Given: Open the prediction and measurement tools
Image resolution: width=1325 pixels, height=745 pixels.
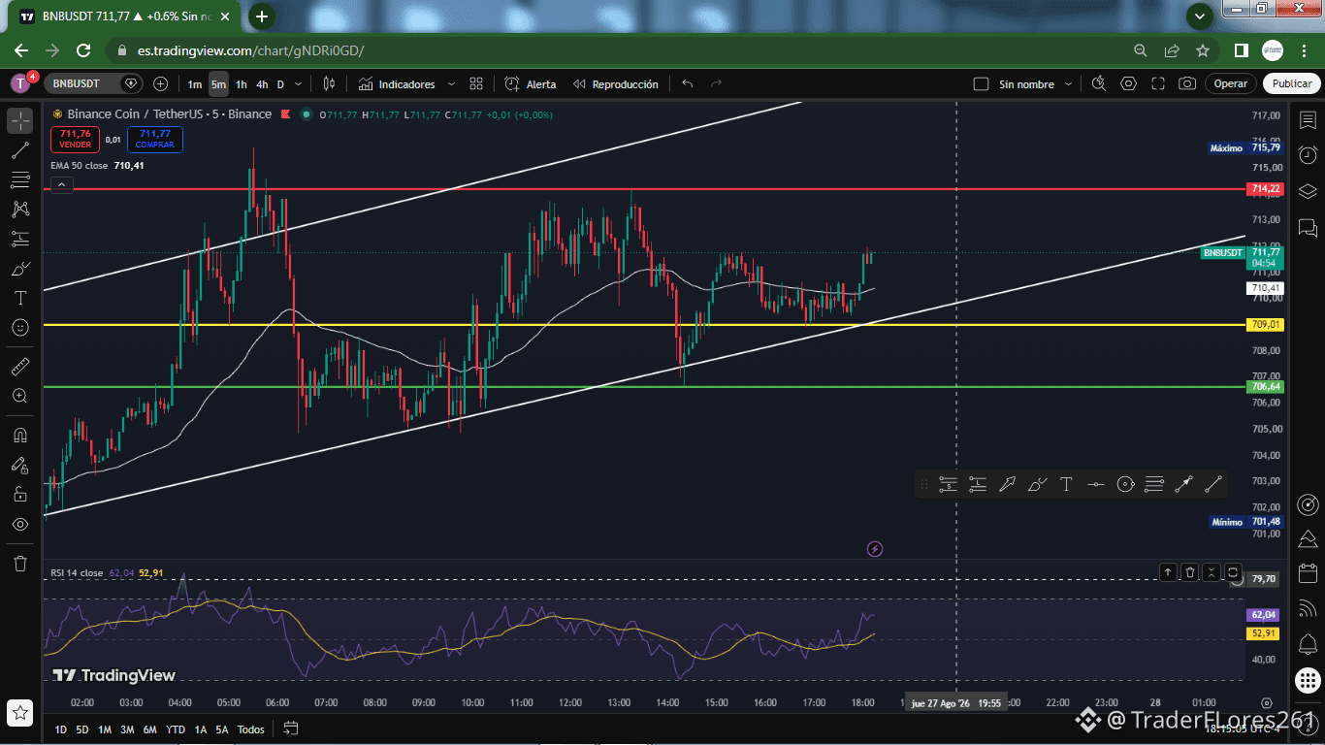Looking at the screenshot, I should click(x=20, y=239).
